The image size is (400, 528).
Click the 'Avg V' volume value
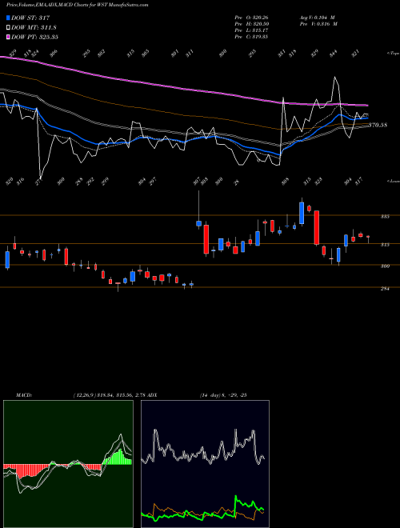(x=317, y=18)
